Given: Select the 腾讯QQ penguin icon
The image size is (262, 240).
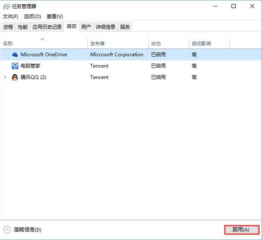Looking at the screenshot, I should 15,77.
